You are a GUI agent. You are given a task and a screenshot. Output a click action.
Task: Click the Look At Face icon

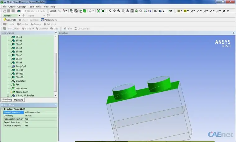170,11
